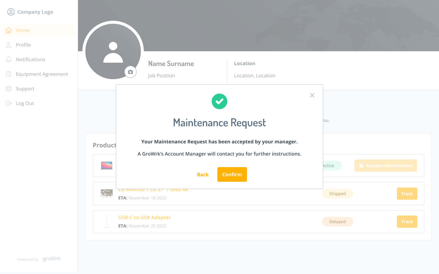
Task: Click the green checkmark in the modal
Action: point(219,101)
